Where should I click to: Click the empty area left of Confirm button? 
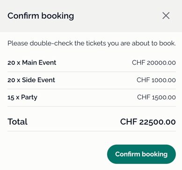point(56,154)
